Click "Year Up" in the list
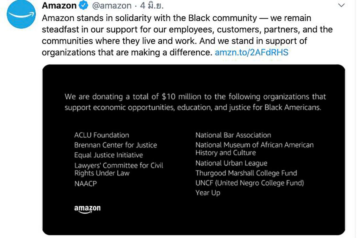357x238 pixels. (208, 193)
